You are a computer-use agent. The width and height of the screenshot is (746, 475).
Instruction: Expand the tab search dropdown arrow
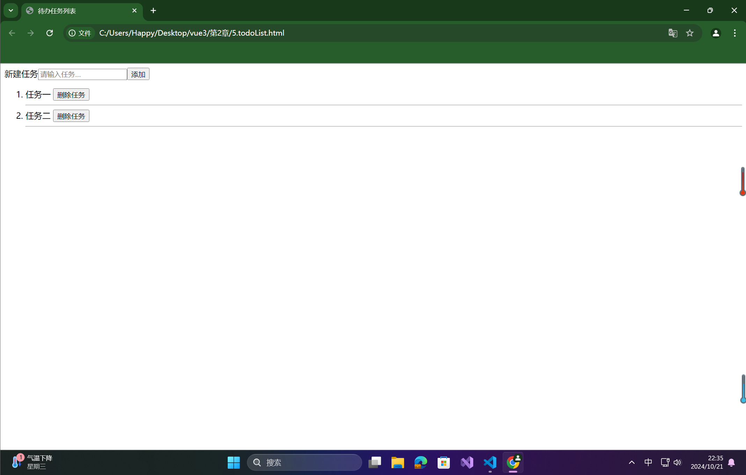tap(11, 10)
